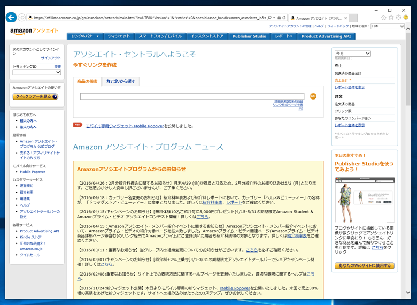Click the padlock security icon in address bar
417x305 pixels.
[x=279, y=18]
